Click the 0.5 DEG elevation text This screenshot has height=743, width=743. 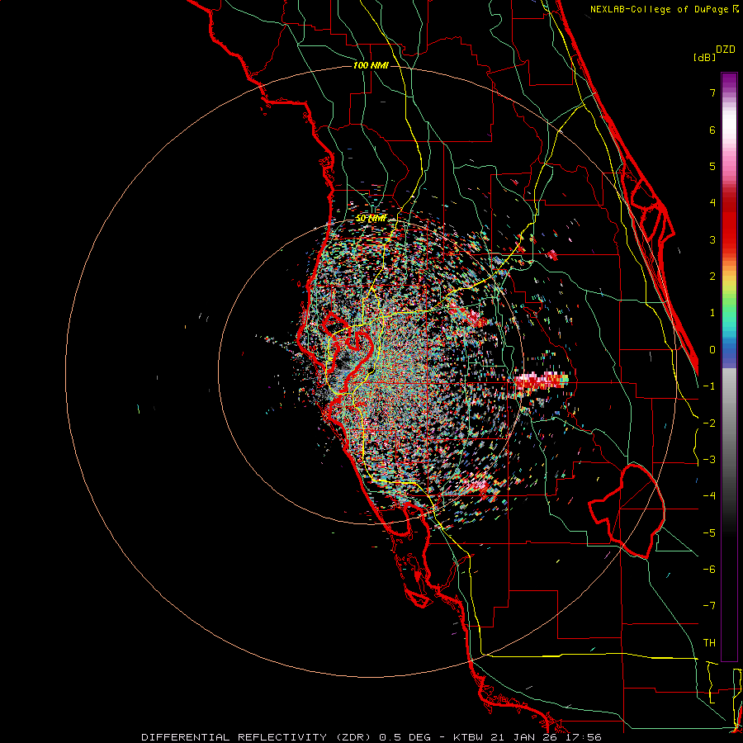405,737
